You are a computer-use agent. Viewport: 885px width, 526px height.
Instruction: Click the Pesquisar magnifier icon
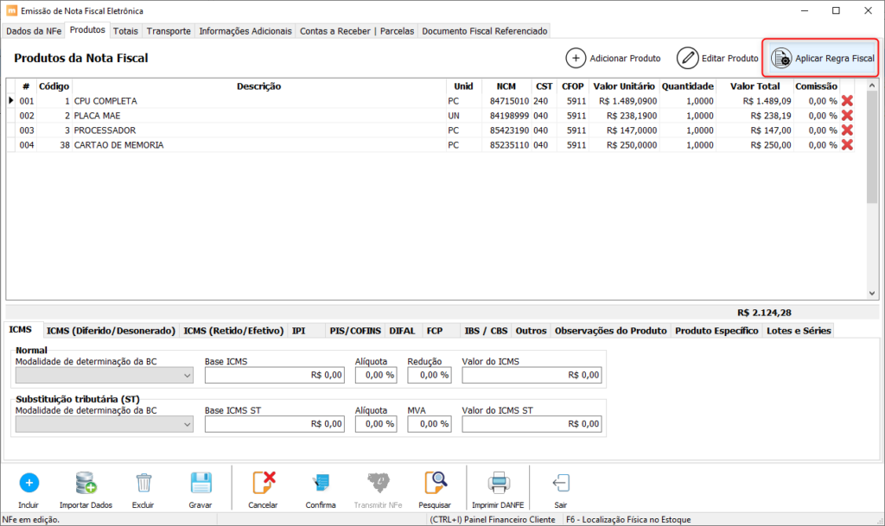tap(435, 483)
